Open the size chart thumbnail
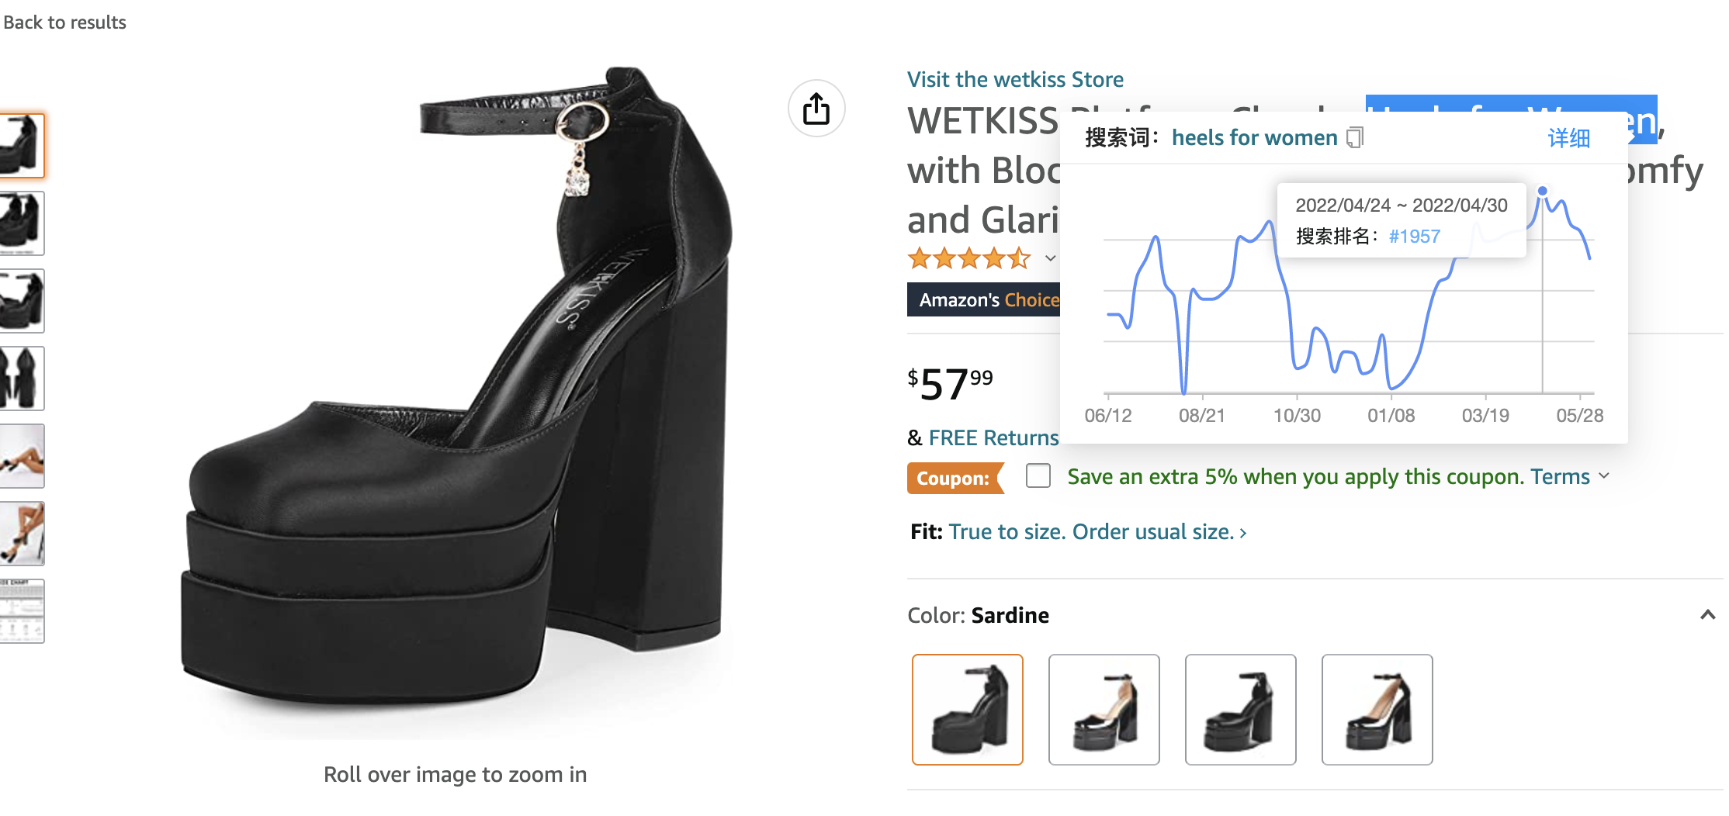Image resolution: width=1729 pixels, height=816 pixels. (22, 611)
